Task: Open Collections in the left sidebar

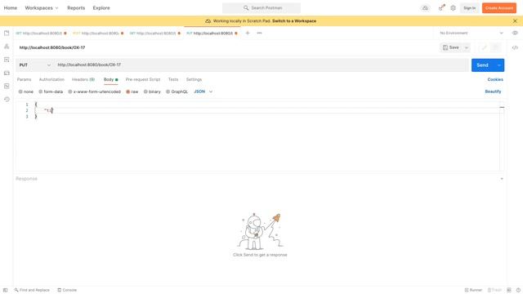Action: coord(7,33)
